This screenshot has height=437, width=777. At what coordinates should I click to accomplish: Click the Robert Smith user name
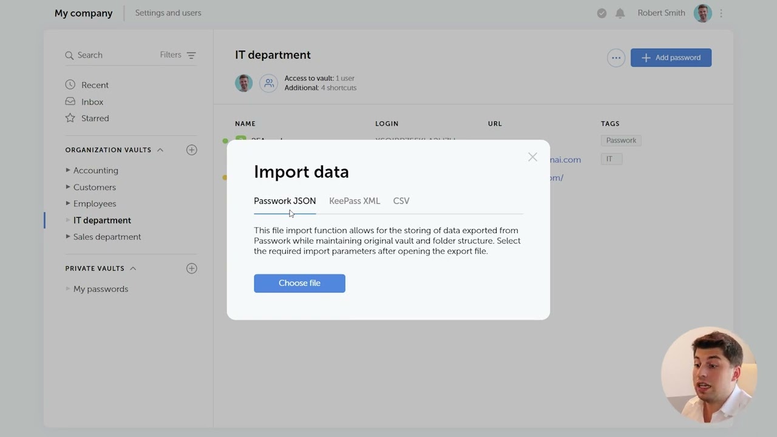661,13
